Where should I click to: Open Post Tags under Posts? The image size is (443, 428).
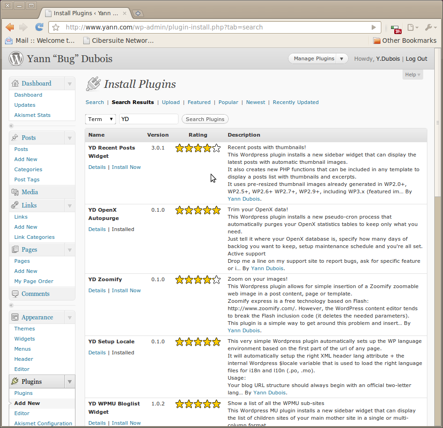(x=27, y=179)
